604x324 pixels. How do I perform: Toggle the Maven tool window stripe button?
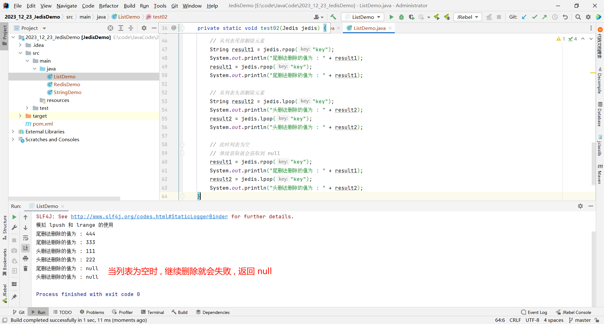[x=600, y=174]
